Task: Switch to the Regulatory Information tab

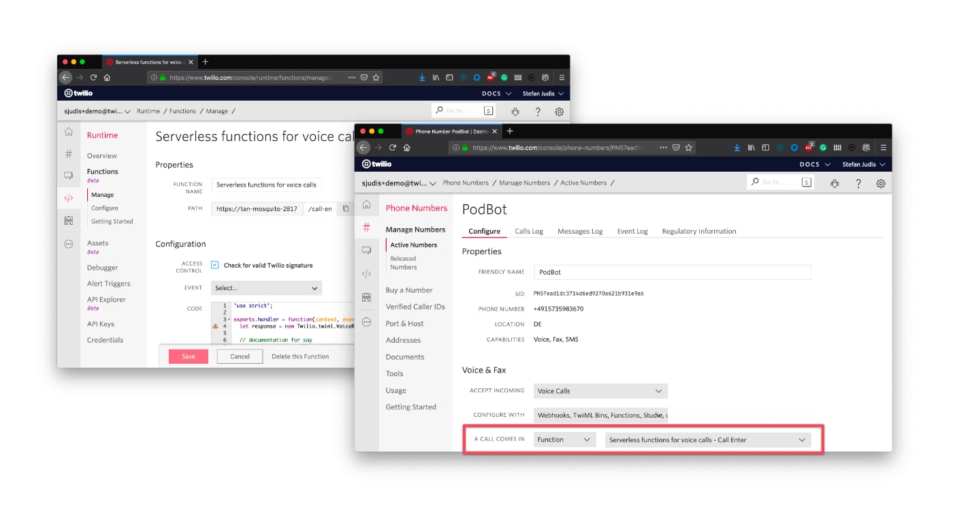Action: (699, 231)
